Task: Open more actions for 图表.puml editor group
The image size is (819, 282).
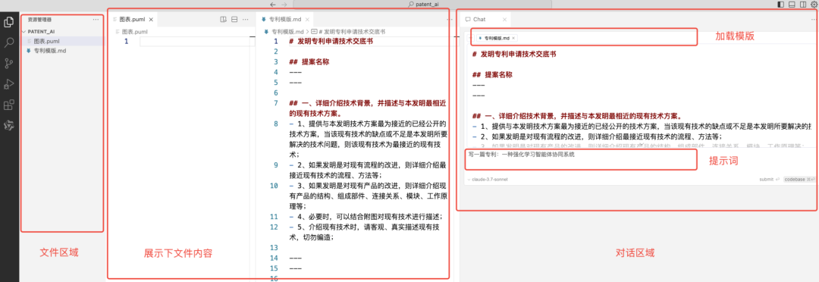Action: tap(246, 19)
